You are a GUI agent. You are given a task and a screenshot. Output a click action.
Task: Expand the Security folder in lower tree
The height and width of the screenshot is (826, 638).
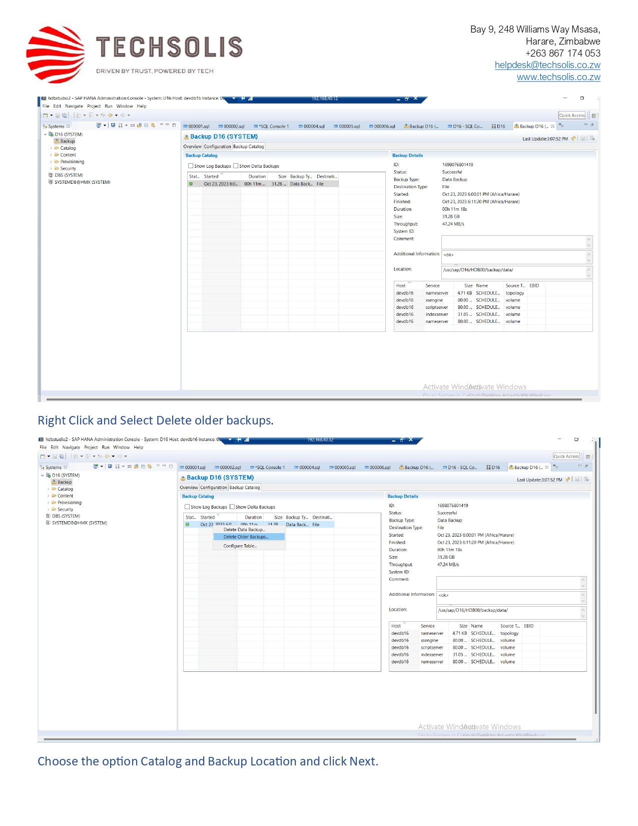48,510
